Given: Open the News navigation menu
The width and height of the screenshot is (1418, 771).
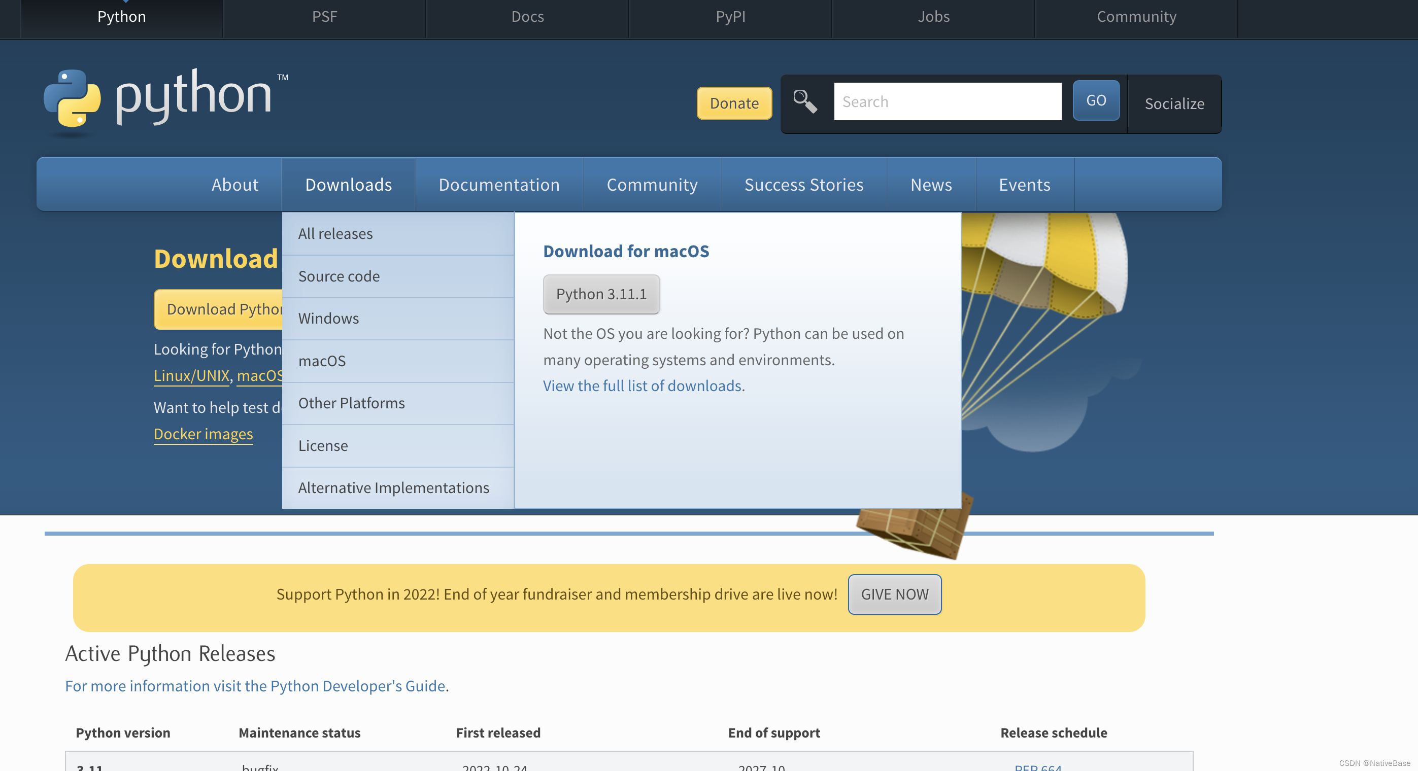Looking at the screenshot, I should point(931,184).
